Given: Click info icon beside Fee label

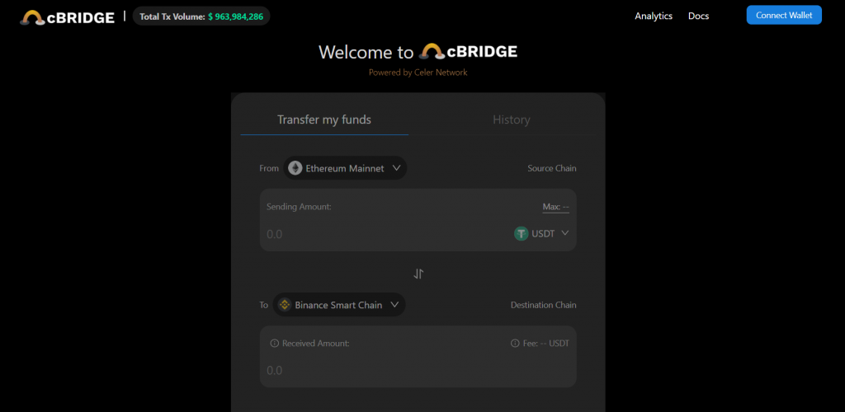Looking at the screenshot, I should (x=515, y=343).
